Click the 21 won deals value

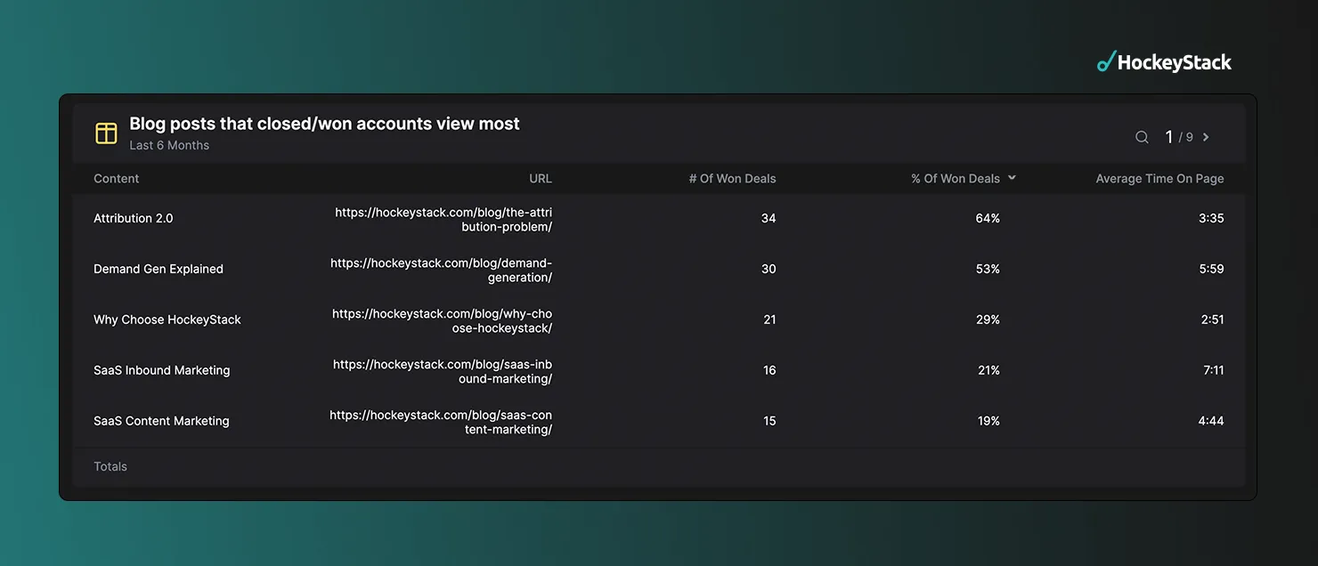769,319
